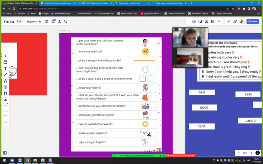263x164 pixels.
Task: Click the 'careful' word card
Action: (x=250, y=120)
